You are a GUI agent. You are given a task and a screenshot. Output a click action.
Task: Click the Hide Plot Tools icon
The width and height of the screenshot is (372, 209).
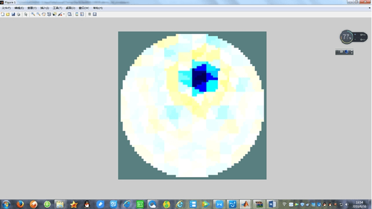(90, 15)
